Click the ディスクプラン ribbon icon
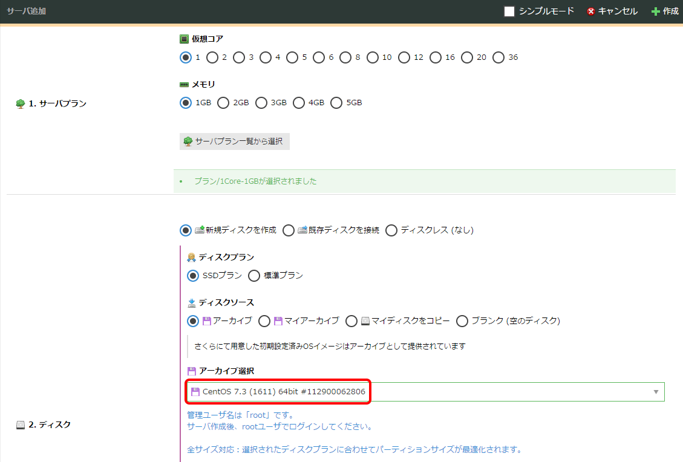The height and width of the screenshot is (462, 683). (191, 258)
